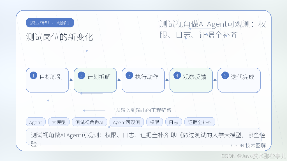Click the number 1 circle icon
Image resolution: width=287 pixels, height=161 pixels.
[34, 75]
